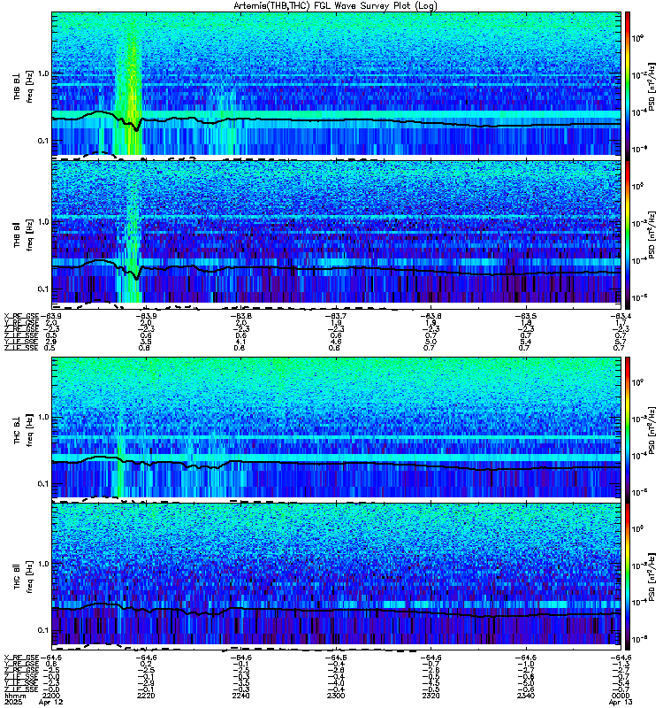Click the THC B∥ freq [Hz] axis label
Viewport: 663px width, 708px height.
click(24, 577)
